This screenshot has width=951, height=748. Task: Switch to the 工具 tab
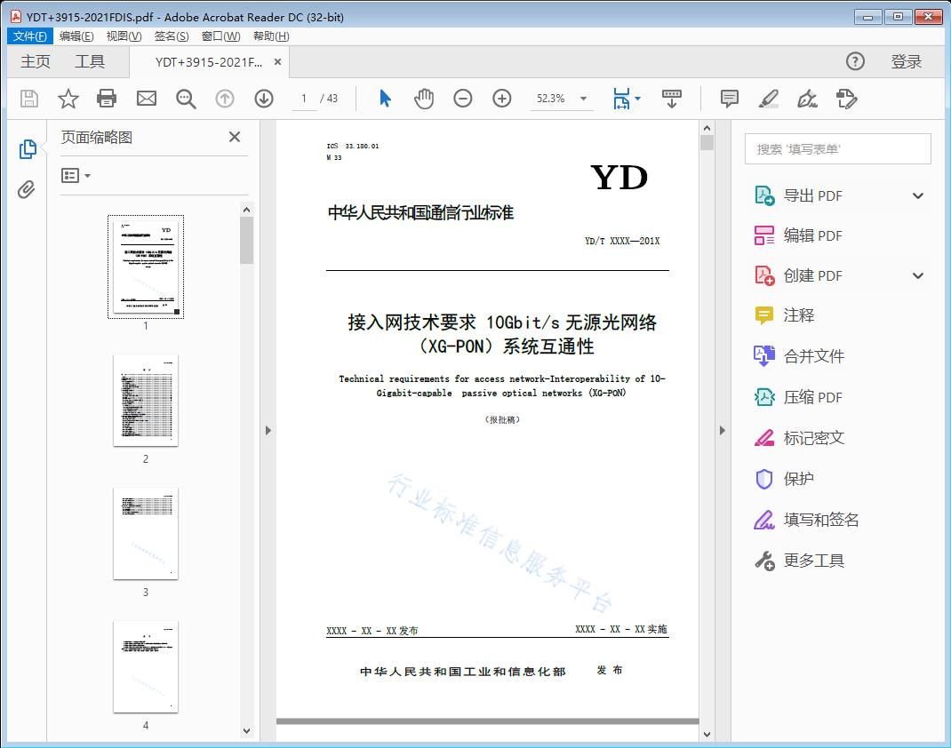click(89, 61)
